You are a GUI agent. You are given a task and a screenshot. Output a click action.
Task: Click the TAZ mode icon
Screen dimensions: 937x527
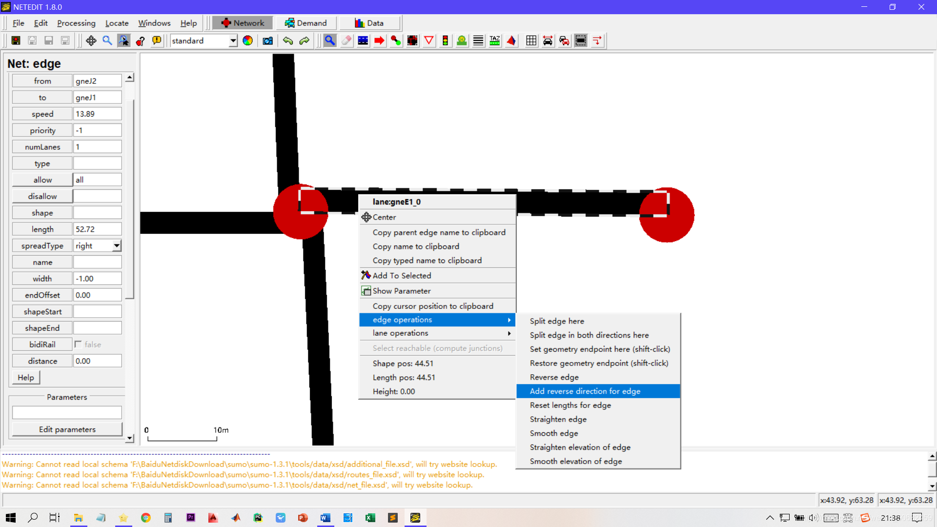495,41
